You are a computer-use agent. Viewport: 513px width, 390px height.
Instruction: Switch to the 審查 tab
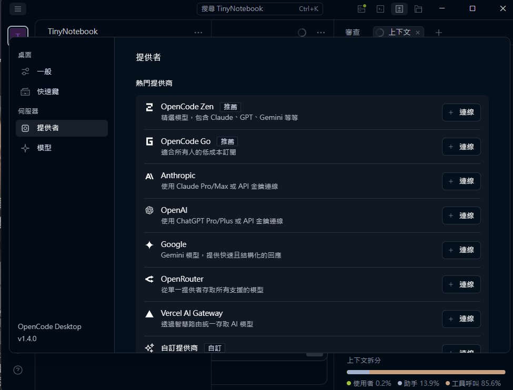point(353,33)
